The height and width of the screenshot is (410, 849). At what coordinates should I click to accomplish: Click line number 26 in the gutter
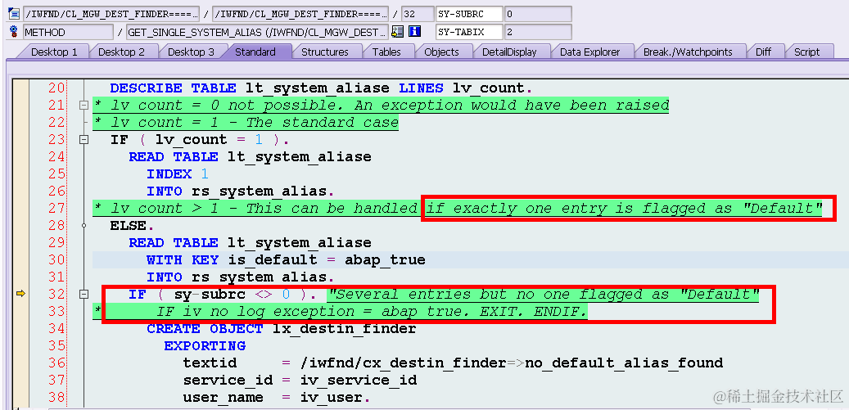pyautogui.click(x=56, y=191)
